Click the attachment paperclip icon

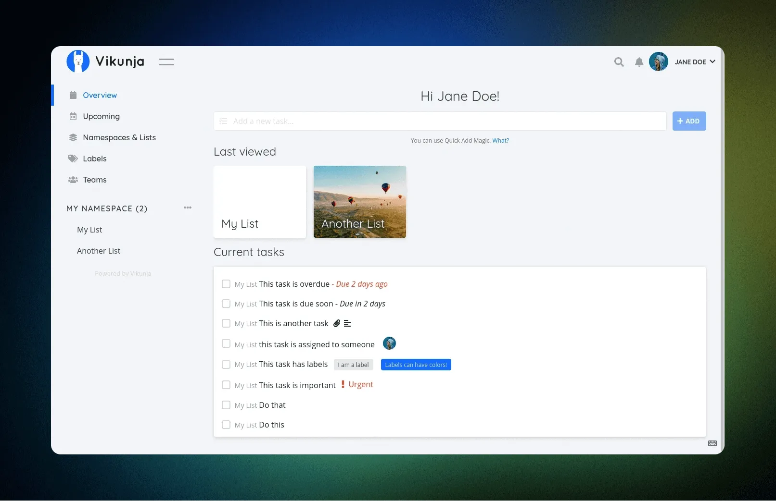coord(337,323)
